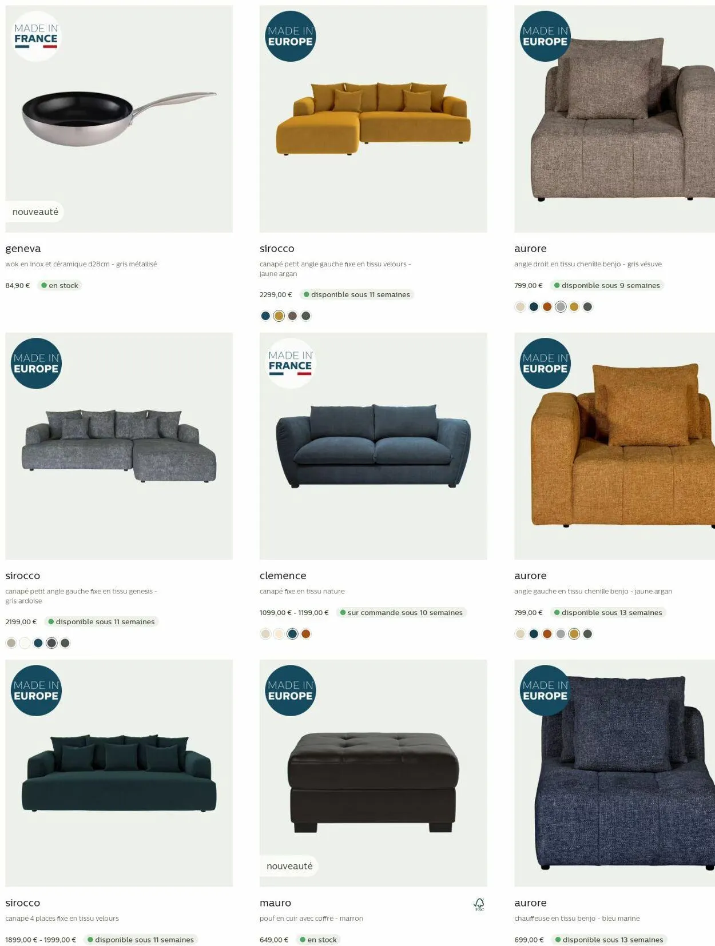This screenshot has width=715, height=946.
Task: Open the blue clemence sofa image
Action: coord(374,446)
